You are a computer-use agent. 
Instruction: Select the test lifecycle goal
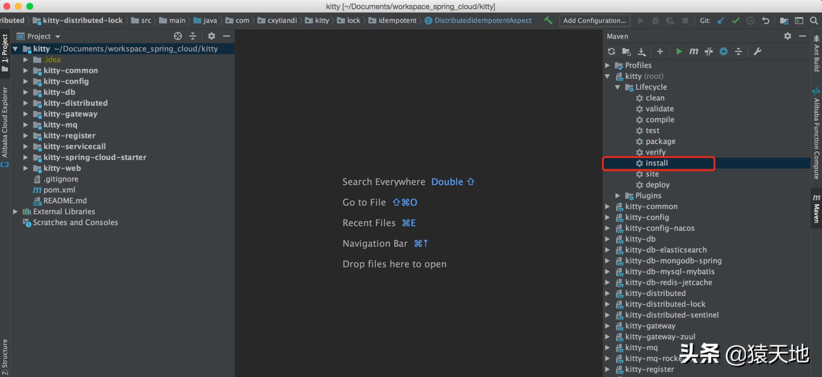tap(652, 131)
